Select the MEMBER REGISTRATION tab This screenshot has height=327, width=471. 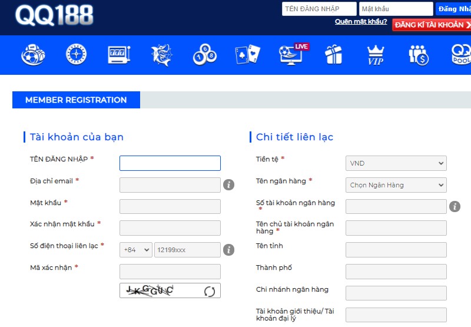(x=76, y=100)
